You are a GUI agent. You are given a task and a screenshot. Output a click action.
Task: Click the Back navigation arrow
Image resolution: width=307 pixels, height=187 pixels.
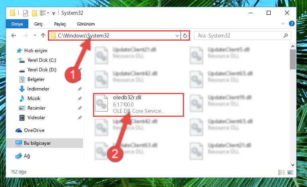[x=14, y=35]
